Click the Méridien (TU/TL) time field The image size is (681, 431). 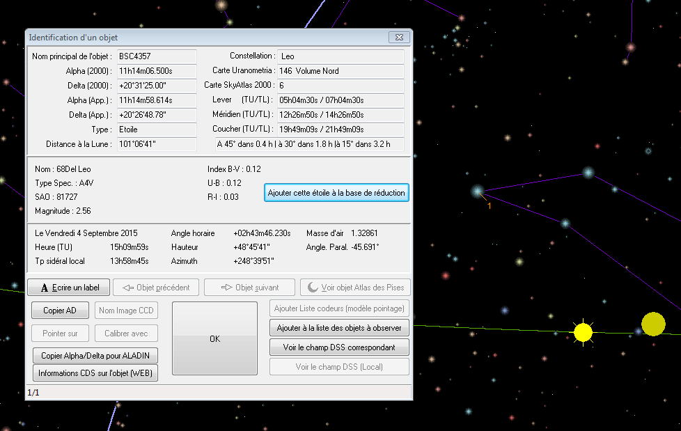click(x=340, y=115)
